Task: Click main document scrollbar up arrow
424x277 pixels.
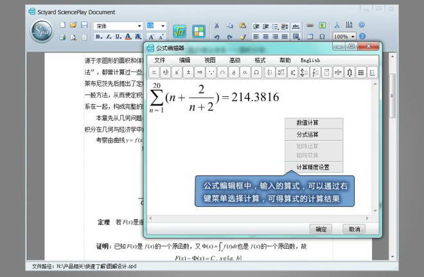Action: 393,57
